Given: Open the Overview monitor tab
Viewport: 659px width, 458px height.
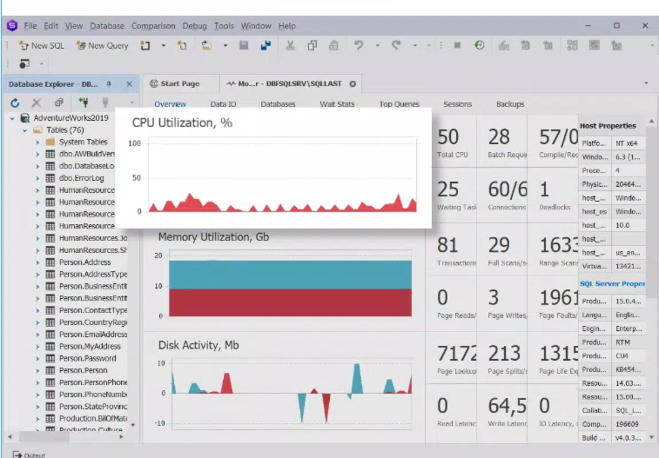Looking at the screenshot, I should [x=170, y=104].
